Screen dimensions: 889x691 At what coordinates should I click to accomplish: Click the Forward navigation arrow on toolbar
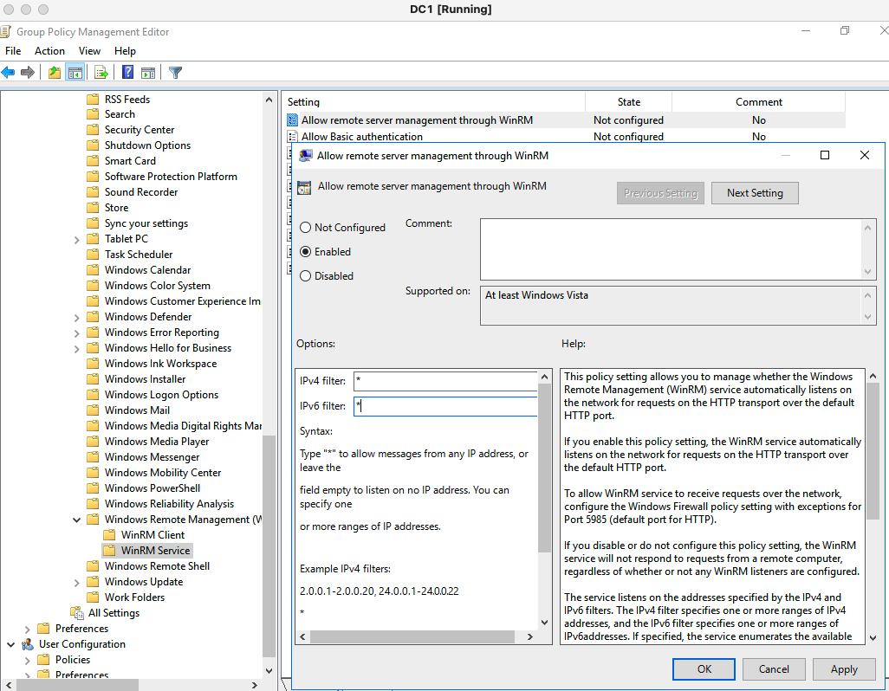coord(28,72)
